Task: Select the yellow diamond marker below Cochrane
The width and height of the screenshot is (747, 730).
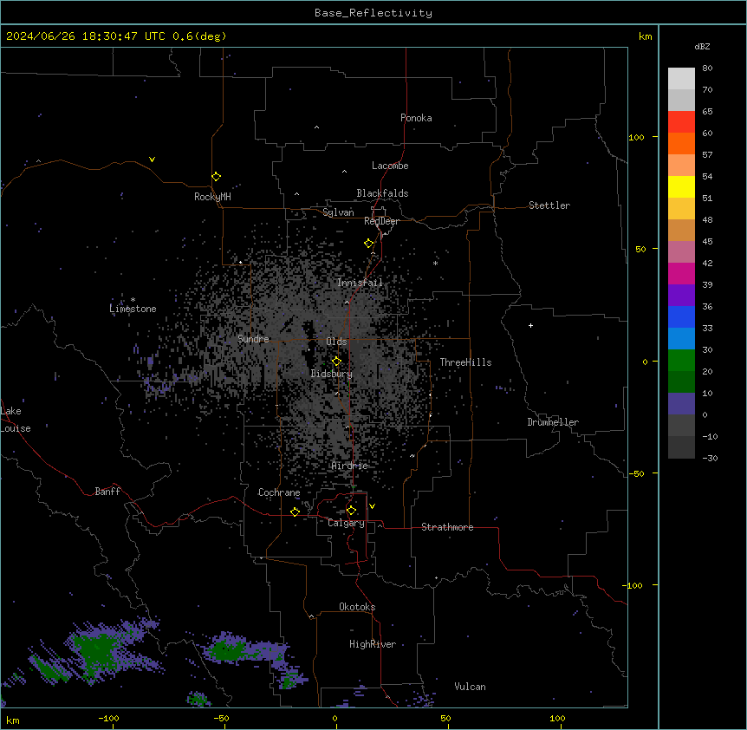Action: (x=295, y=512)
